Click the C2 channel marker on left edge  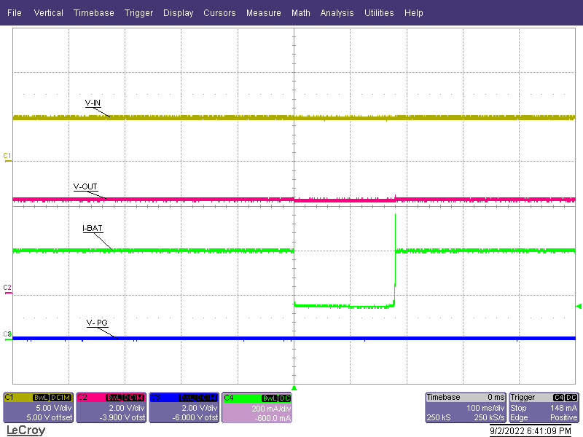[6, 288]
